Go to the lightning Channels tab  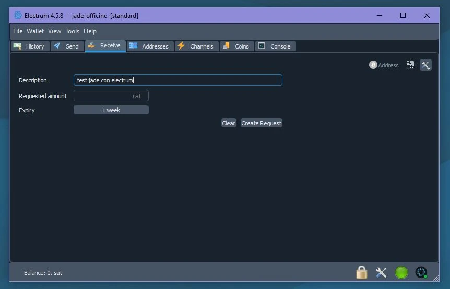(x=196, y=46)
